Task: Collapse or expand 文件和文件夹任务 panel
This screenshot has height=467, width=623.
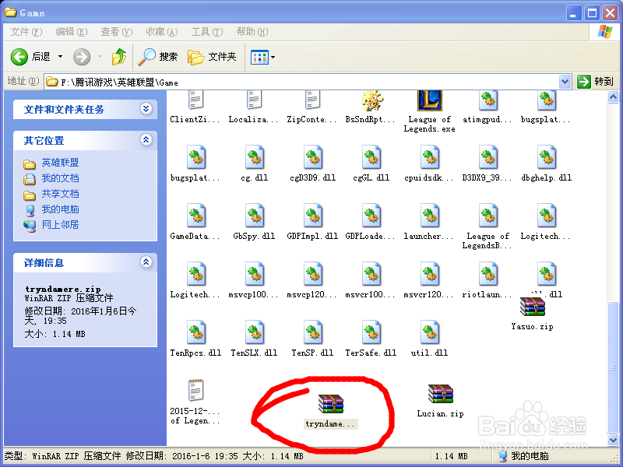Action: click(146, 109)
